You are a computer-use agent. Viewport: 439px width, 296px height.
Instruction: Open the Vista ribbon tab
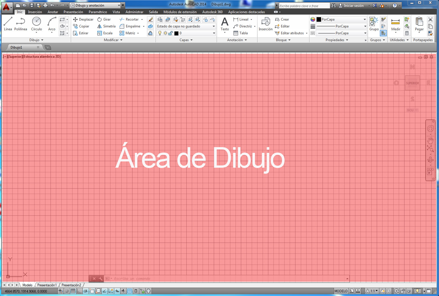point(116,12)
